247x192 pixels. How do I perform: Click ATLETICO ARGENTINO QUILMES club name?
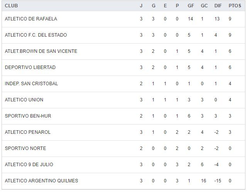(x=41, y=181)
